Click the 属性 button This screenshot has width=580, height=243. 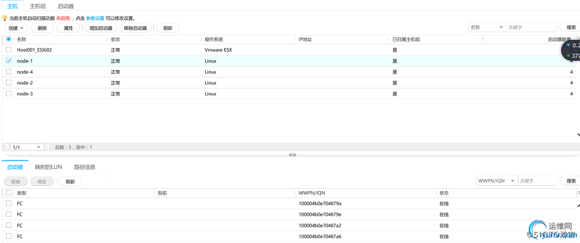coord(68,28)
